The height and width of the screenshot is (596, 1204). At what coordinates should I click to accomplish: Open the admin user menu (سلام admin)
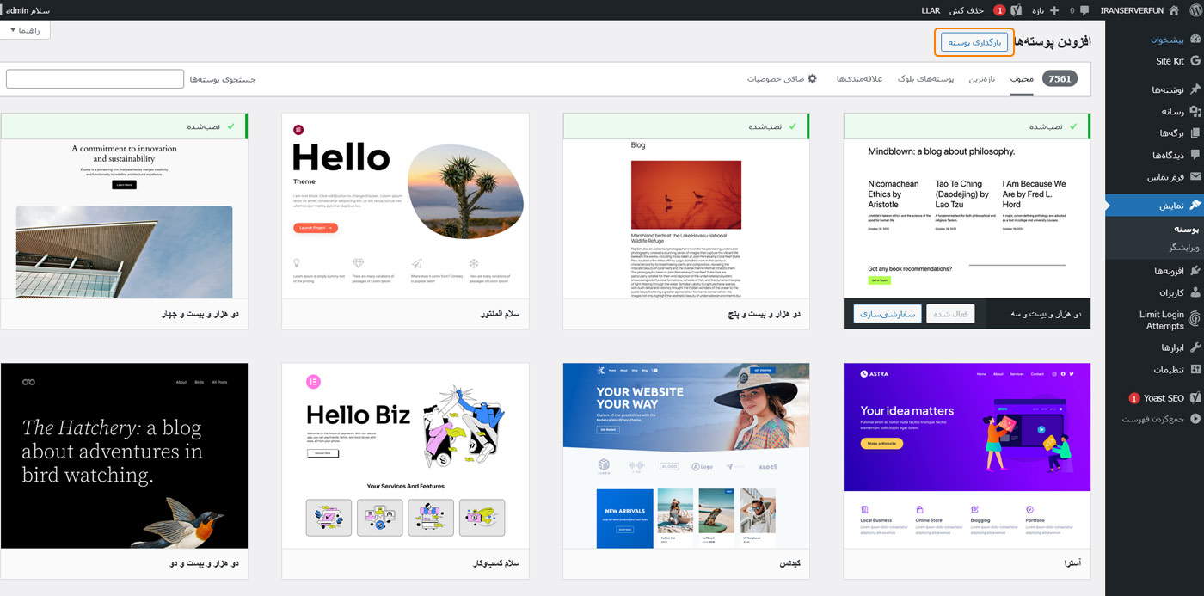tap(28, 10)
